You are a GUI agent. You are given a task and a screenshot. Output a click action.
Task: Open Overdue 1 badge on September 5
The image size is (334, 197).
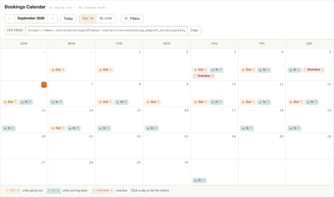point(313,70)
